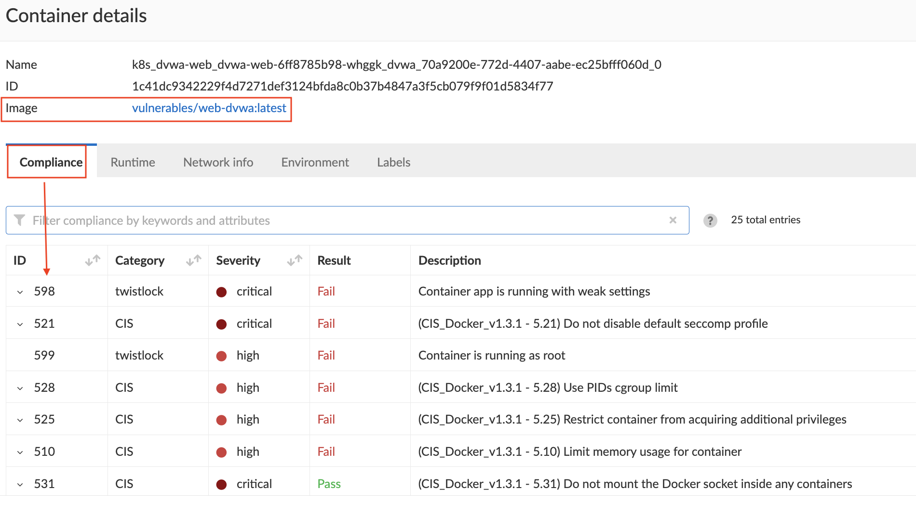Switch to the Runtime tab

point(133,162)
